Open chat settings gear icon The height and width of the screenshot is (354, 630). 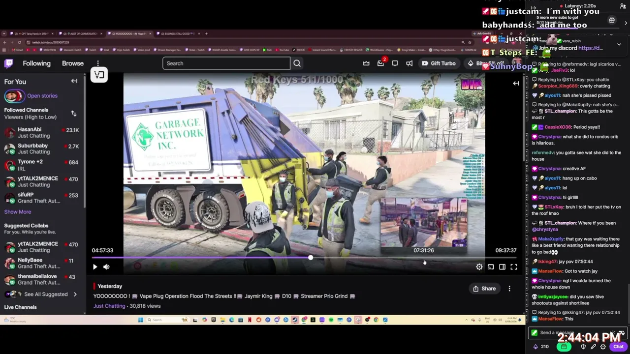pyautogui.click(x=603, y=347)
